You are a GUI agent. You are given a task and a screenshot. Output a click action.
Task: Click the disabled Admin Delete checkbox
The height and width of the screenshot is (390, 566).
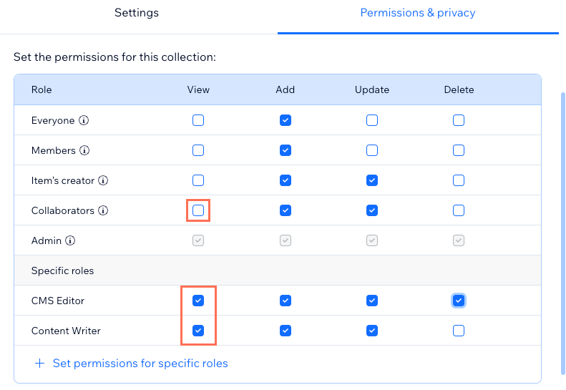459,240
